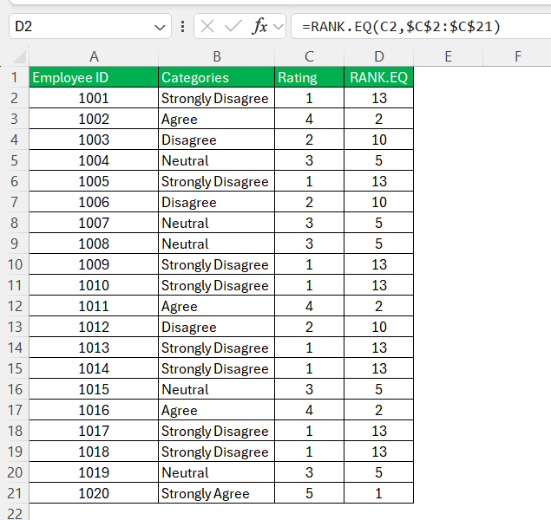Click the Rating cell for employee 1011

pyautogui.click(x=309, y=306)
